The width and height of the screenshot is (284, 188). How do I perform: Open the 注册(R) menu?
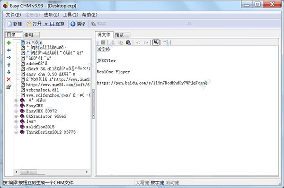coord(32,15)
